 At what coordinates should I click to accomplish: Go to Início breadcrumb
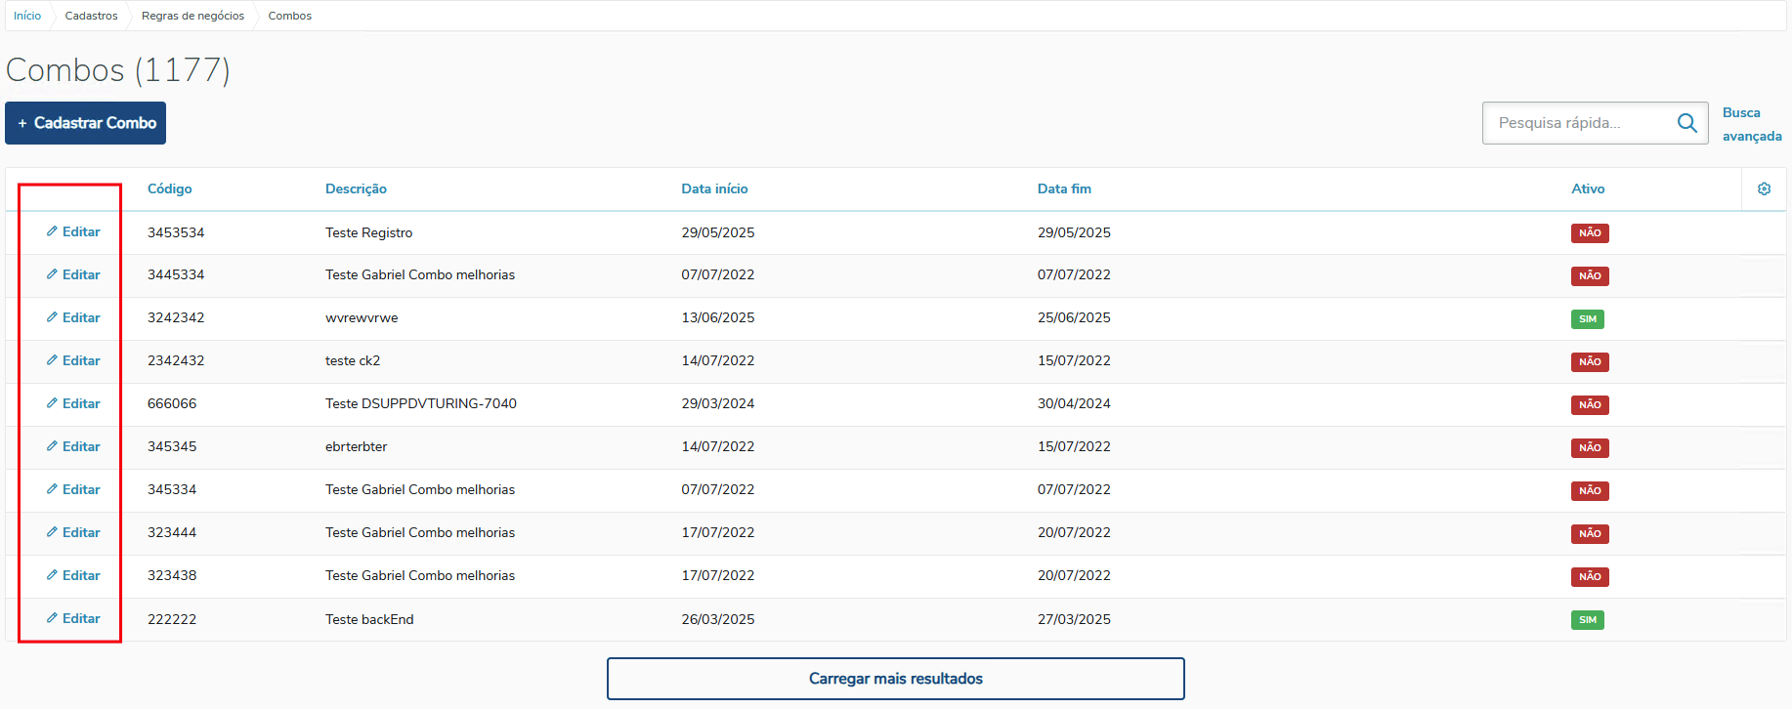pyautogui.click(x=27, y=16)
